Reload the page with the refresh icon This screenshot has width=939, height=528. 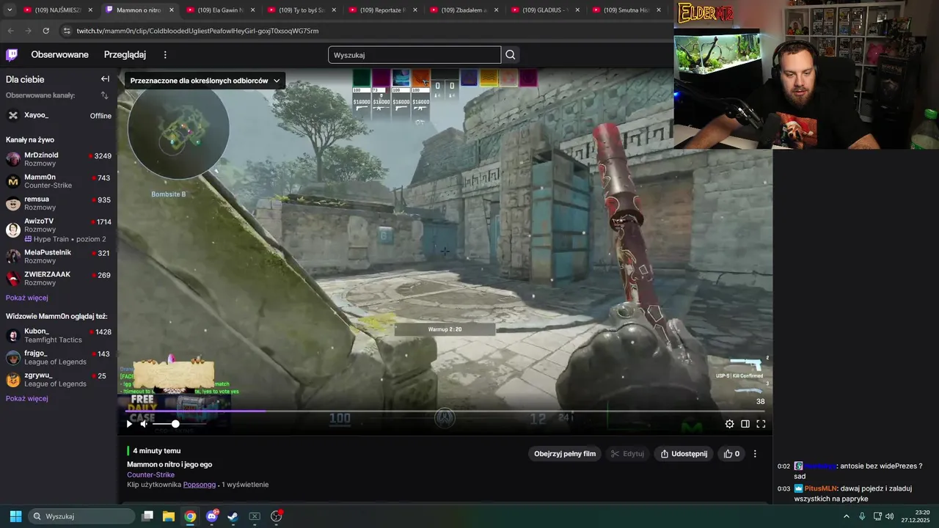45,31
